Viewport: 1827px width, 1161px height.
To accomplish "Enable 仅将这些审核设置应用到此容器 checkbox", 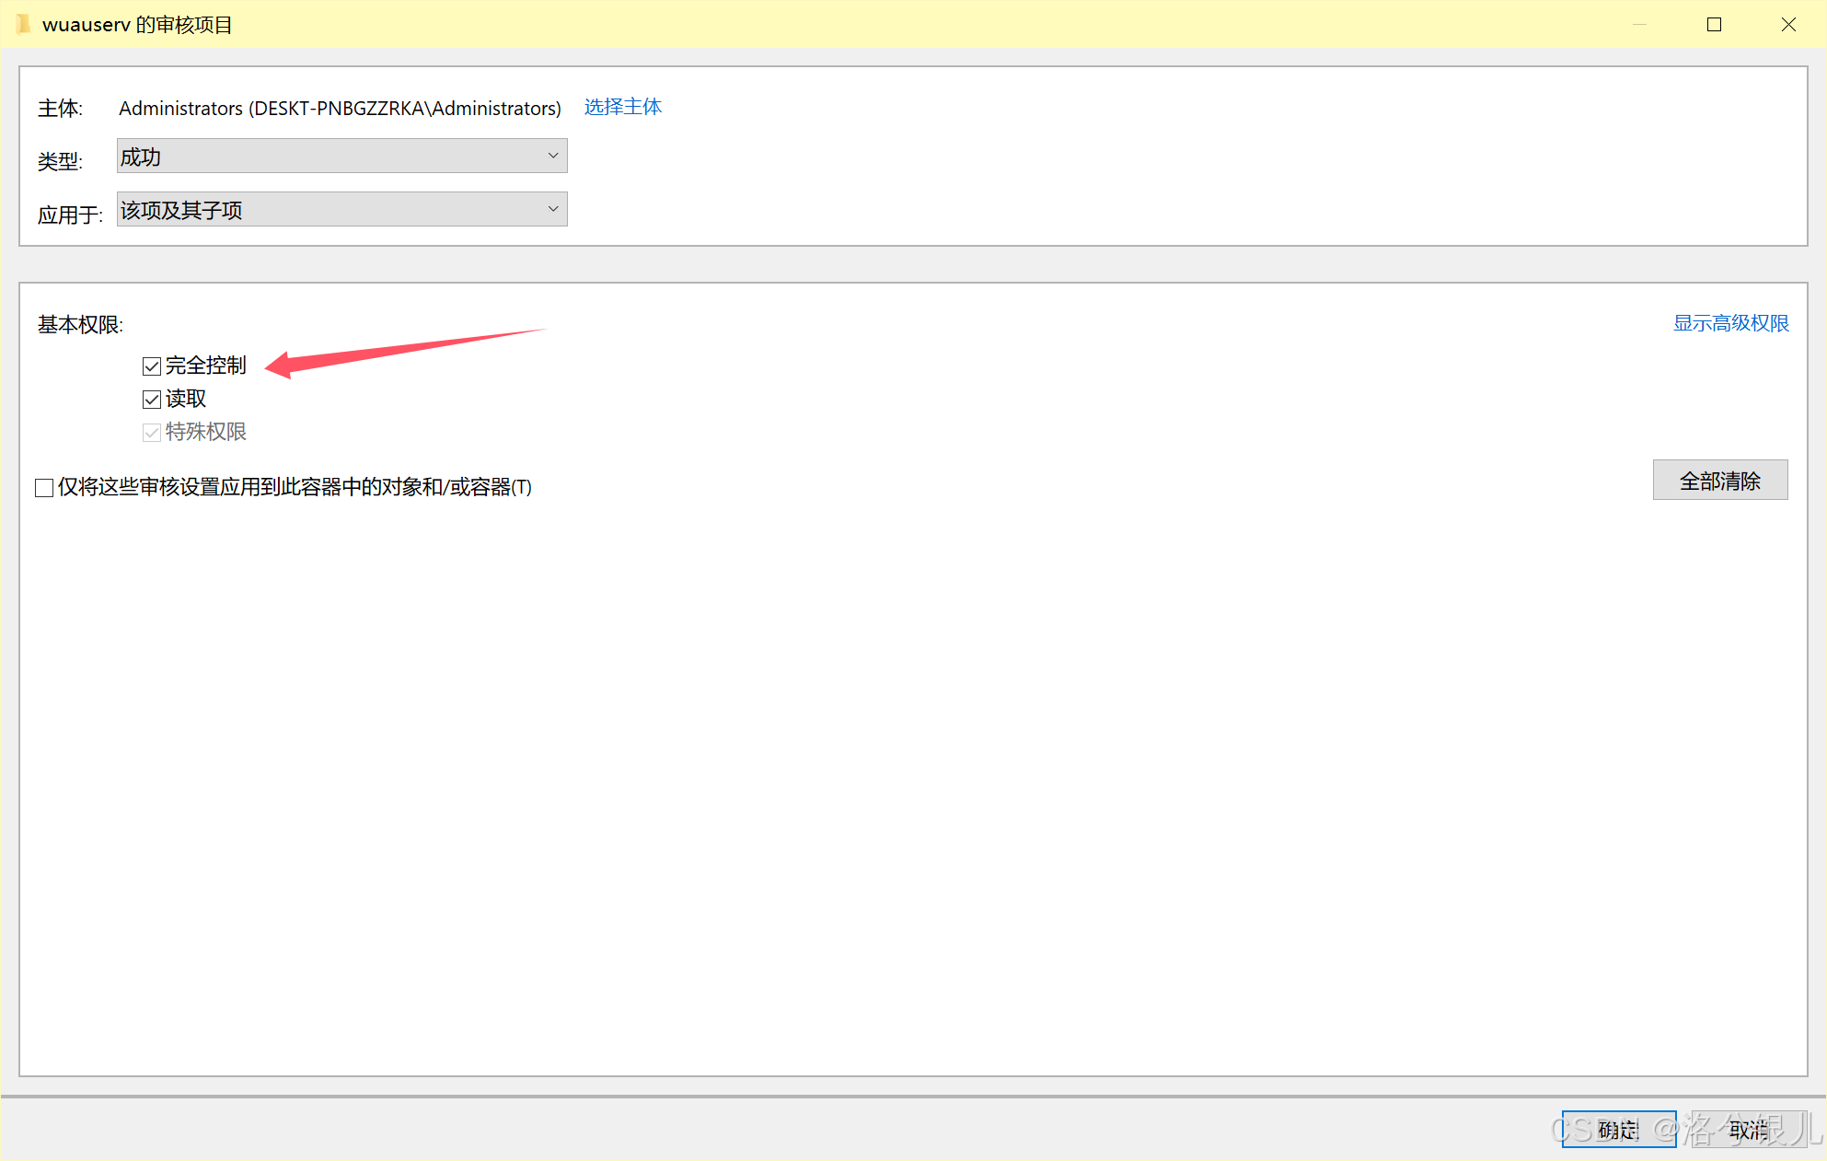I will click(44, 488).
